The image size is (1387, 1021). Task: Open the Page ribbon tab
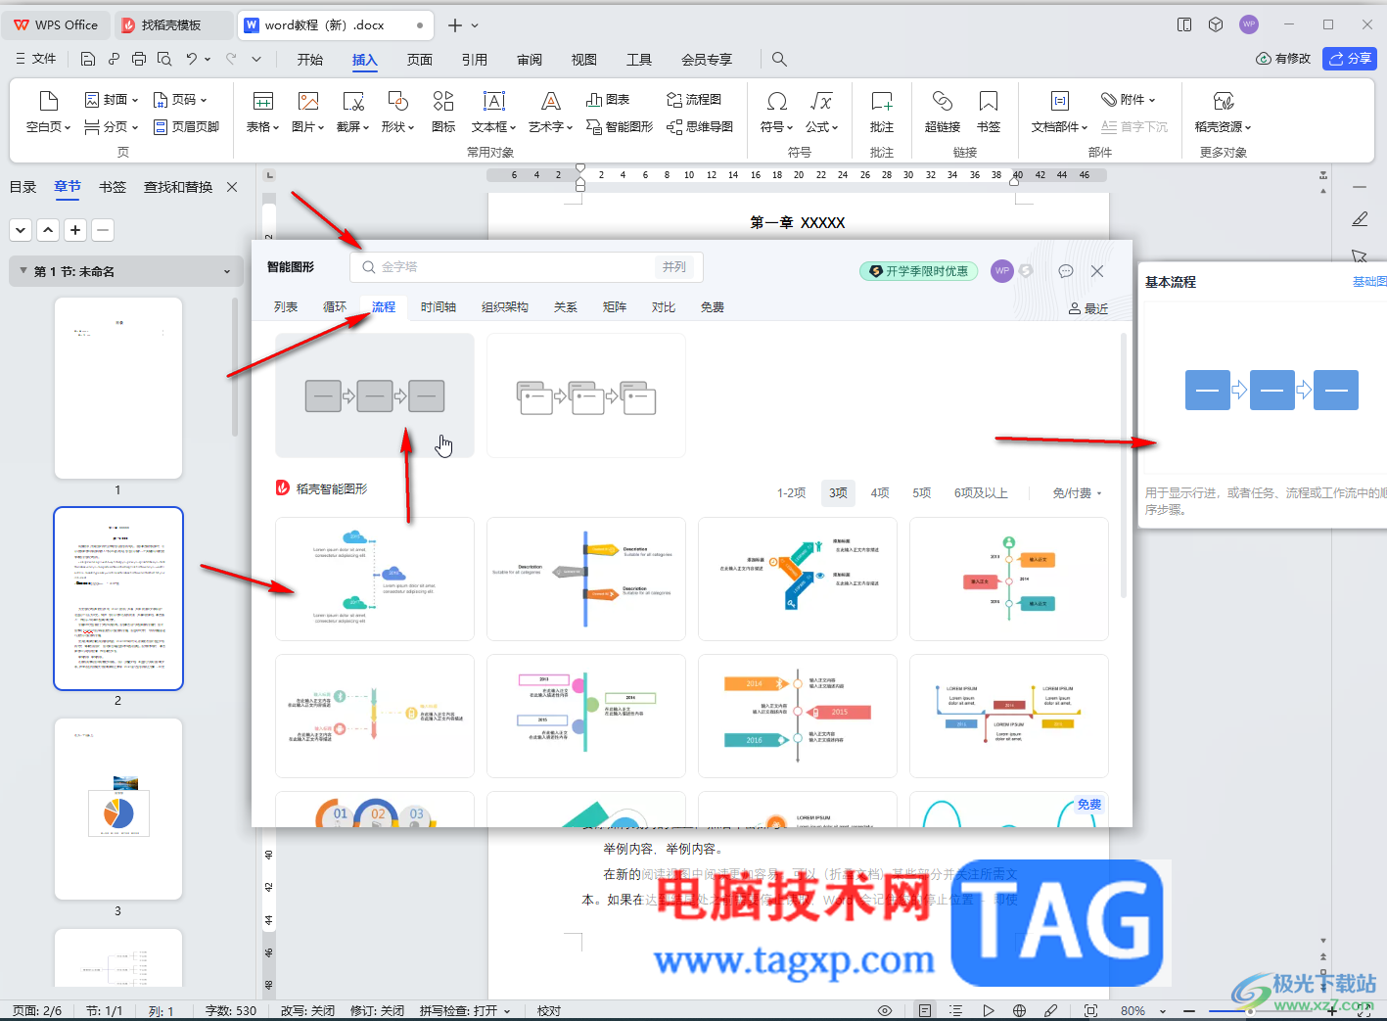point(420,60)
